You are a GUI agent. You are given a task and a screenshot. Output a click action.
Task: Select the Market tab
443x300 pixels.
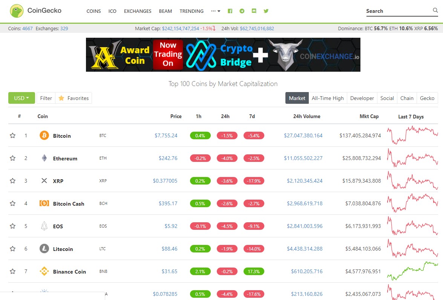297,98
